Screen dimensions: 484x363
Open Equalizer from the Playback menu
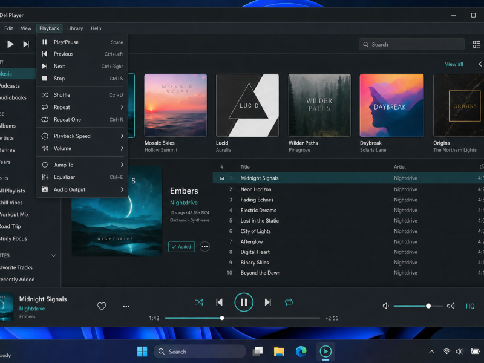click(x=82, y=177)
